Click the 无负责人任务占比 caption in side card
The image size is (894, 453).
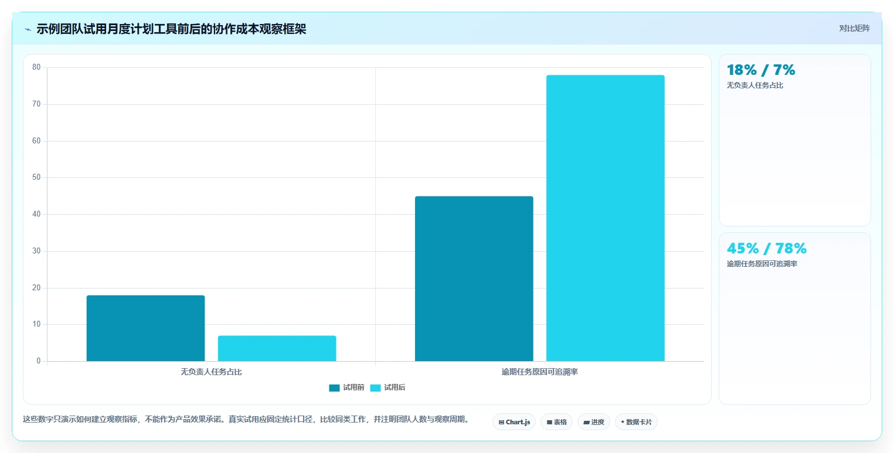755,85
